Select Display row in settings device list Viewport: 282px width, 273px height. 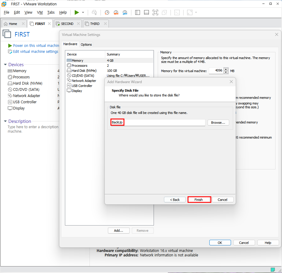pyautogui.click(x=77, y=91)
